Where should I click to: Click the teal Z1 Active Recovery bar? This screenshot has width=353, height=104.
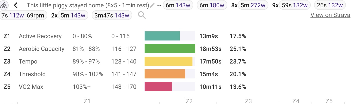point(162,36)
